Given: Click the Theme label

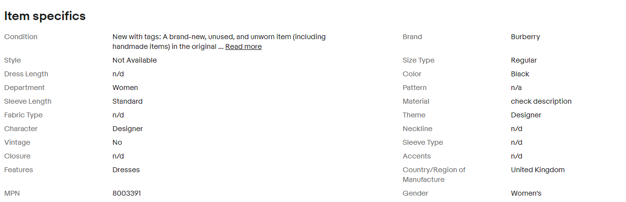Looking at the screenshot, I should point(414,115).
